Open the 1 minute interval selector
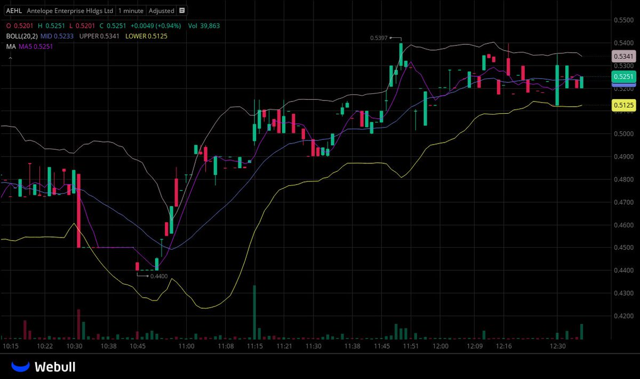This screenshot has width=640, height=379. point(131,11)
